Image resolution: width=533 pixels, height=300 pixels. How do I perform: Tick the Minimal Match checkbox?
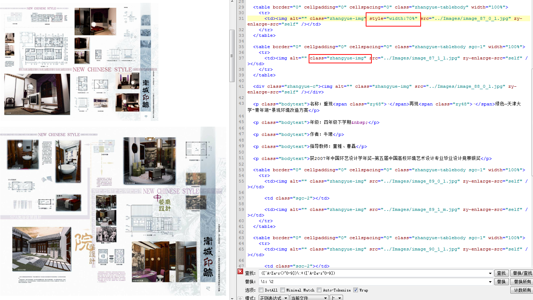pos(283,290)
